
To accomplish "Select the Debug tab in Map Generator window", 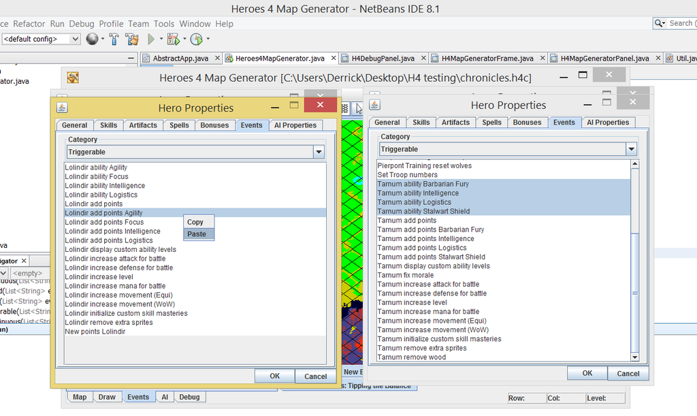I will (x=189, y=397).
